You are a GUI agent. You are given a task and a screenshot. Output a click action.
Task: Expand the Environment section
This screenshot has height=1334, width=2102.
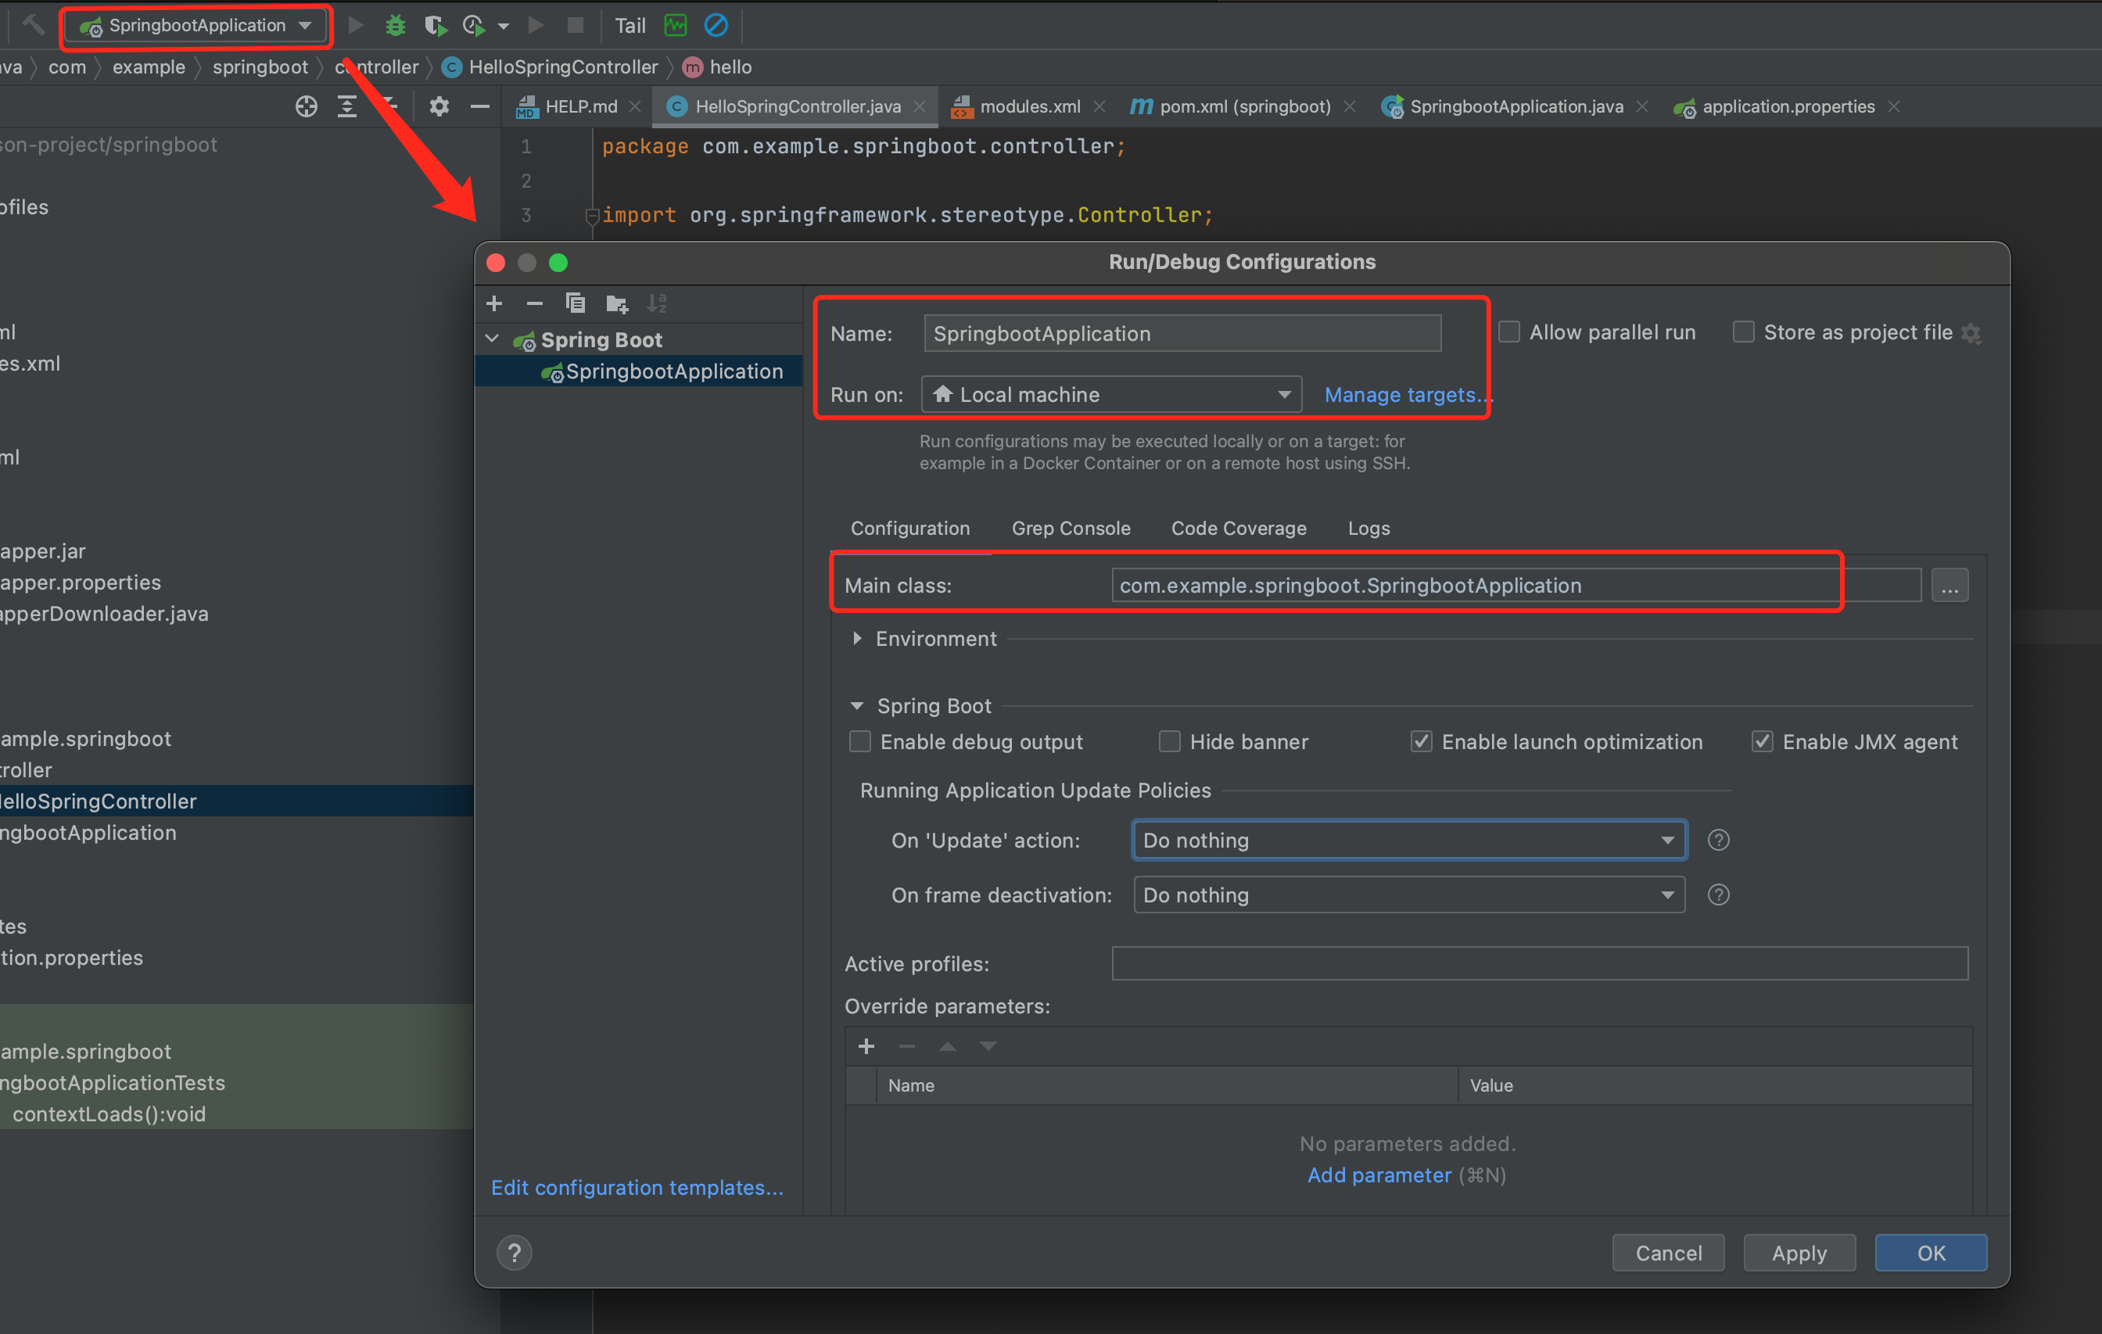[x=857, y=639]
